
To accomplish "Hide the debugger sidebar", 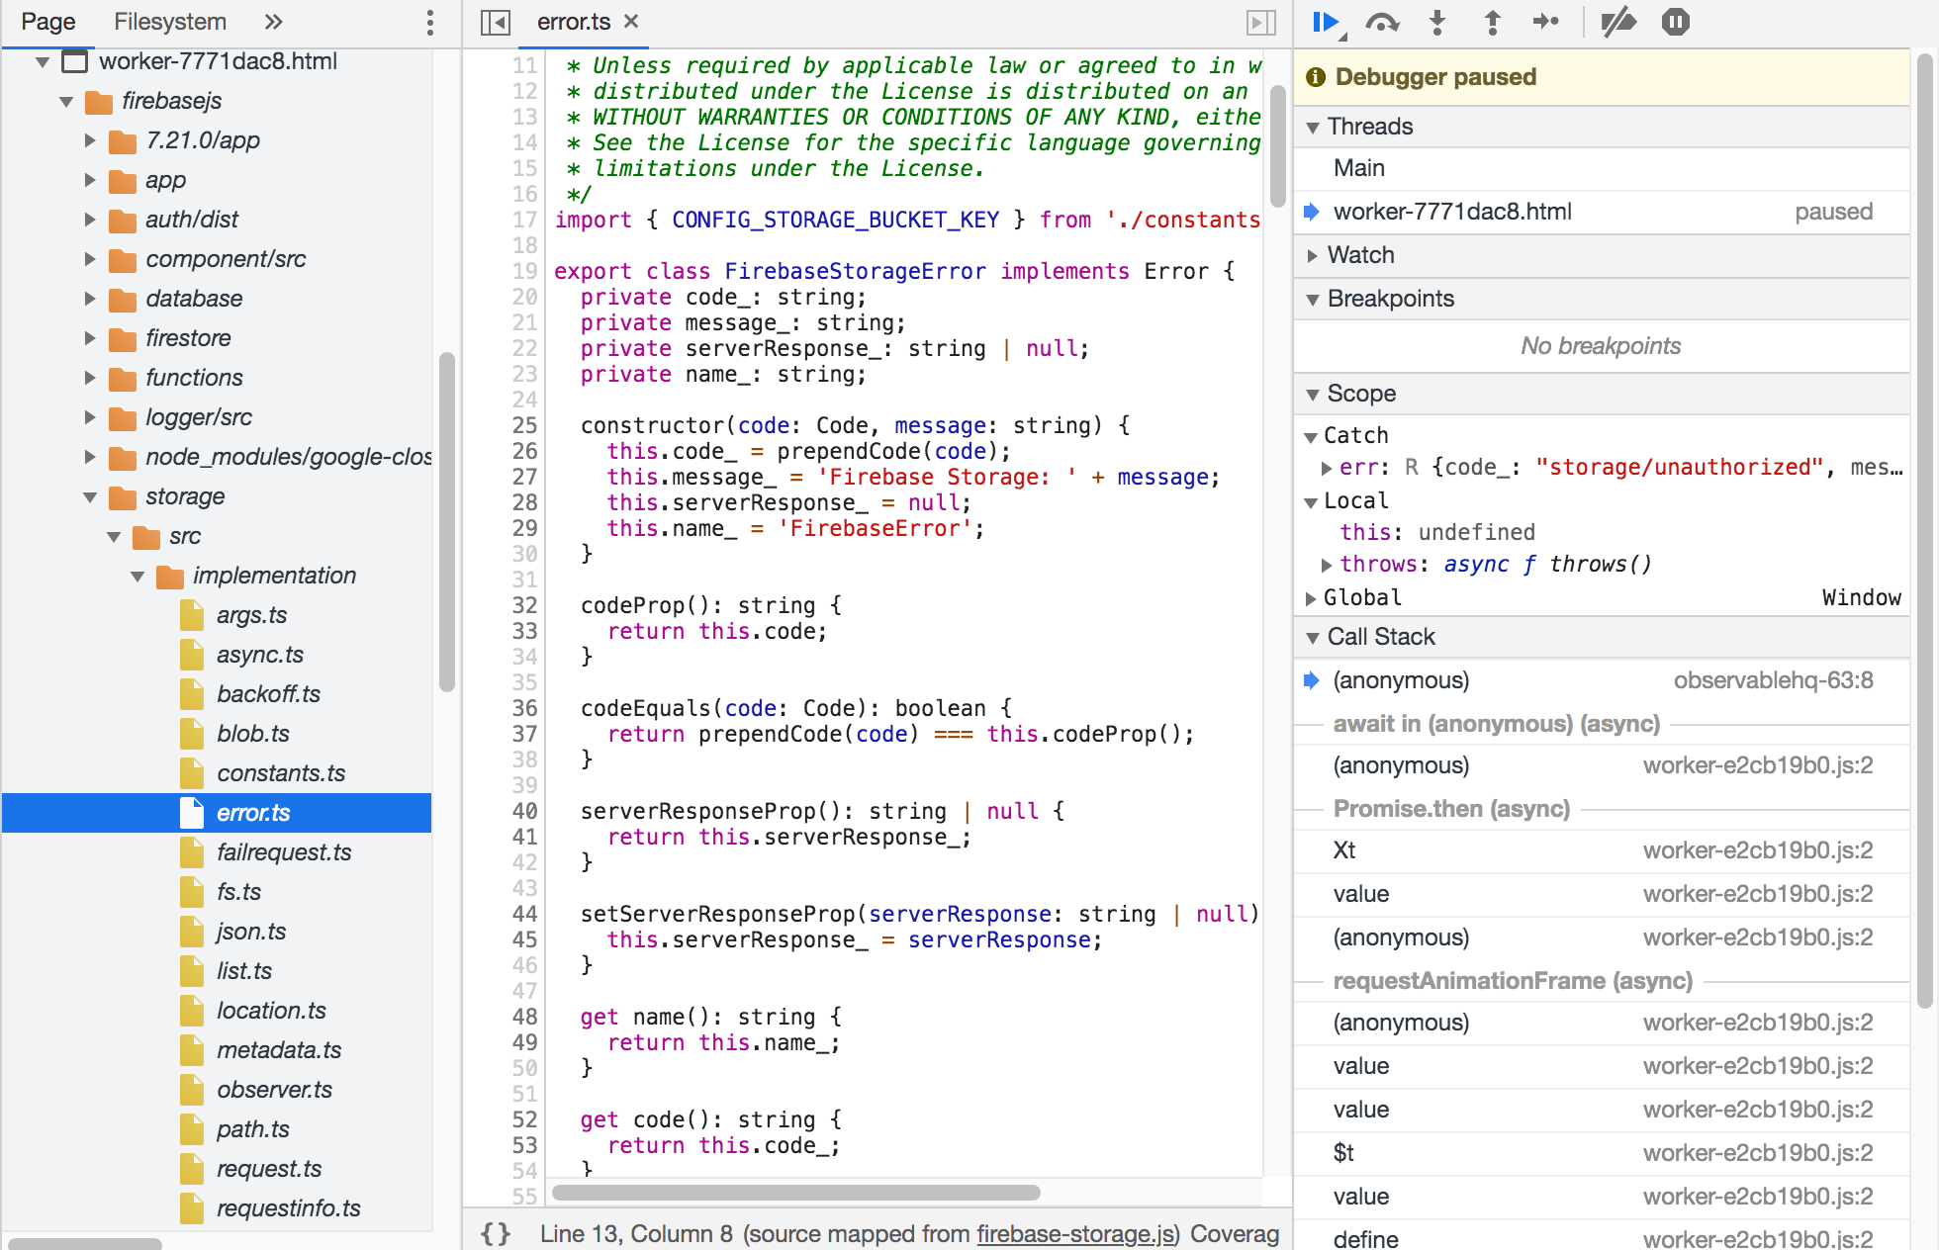I will [1261, 22].
